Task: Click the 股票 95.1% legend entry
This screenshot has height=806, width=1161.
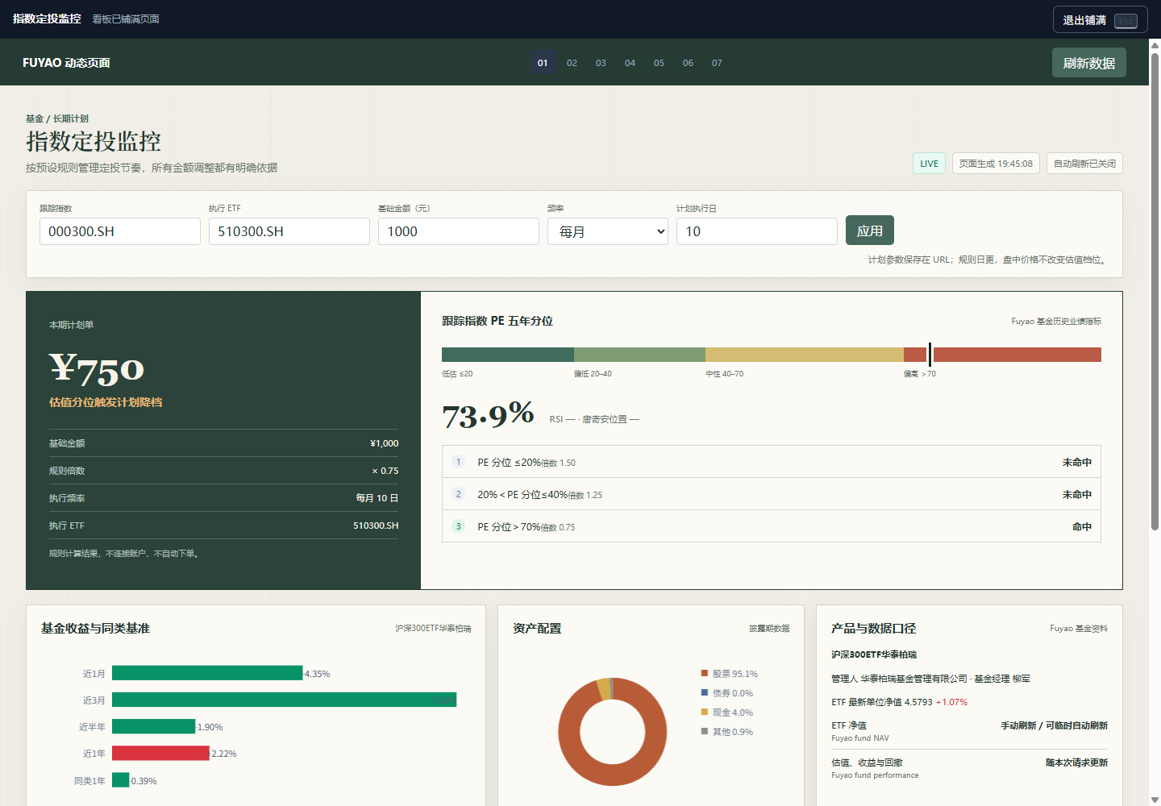Action: (729, 674)
